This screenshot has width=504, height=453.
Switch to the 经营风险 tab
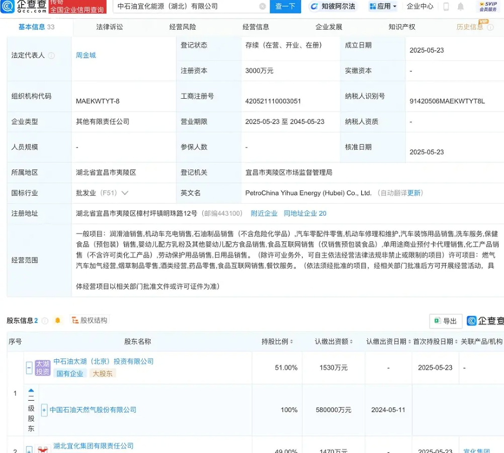click(183, 27)
